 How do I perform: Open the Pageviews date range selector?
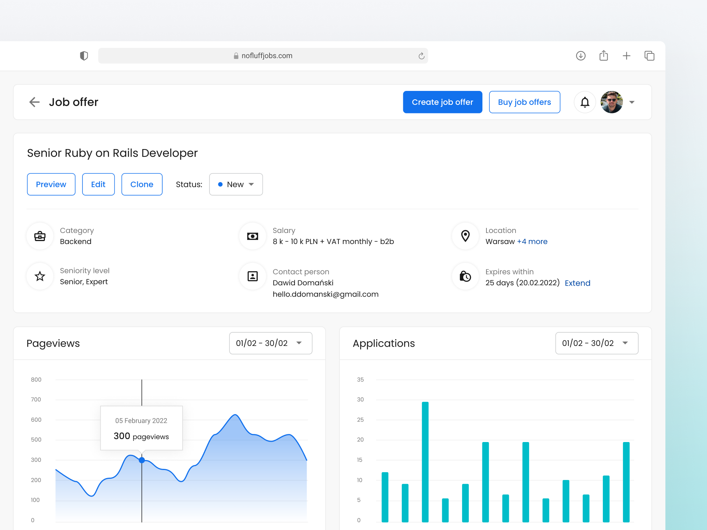click(271, 343)
